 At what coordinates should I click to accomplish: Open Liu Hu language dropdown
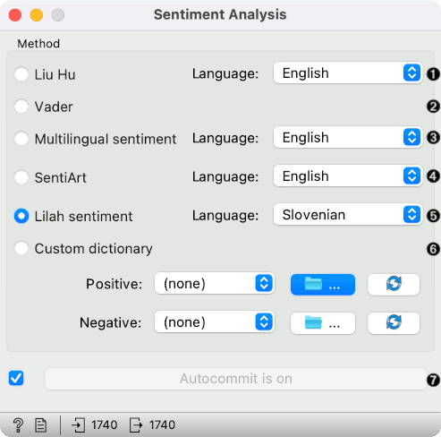[348, 73]
